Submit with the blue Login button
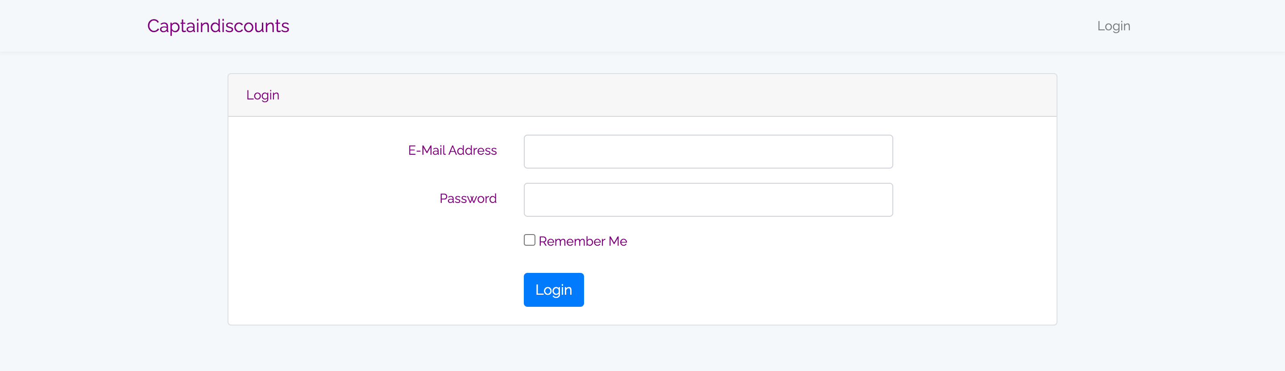1285x371 pixels. click(554, 290)
